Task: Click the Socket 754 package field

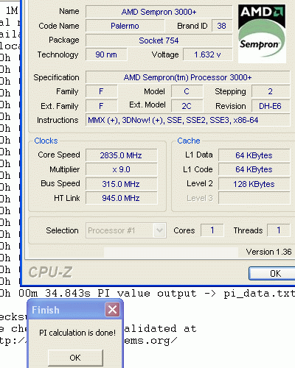Action: (x=159, y=40)
